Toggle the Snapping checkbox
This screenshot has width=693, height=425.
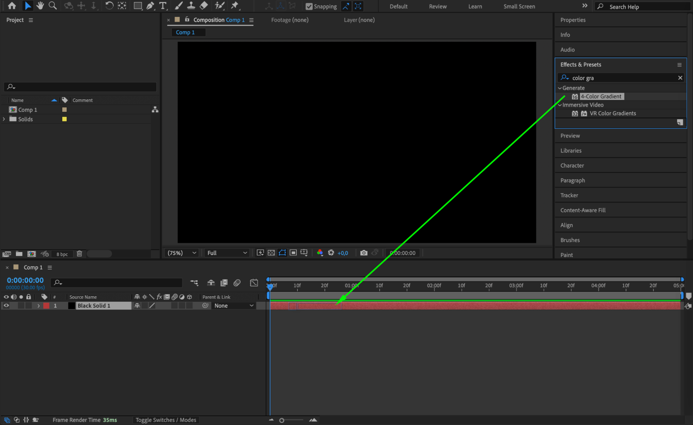coord(309,6)
